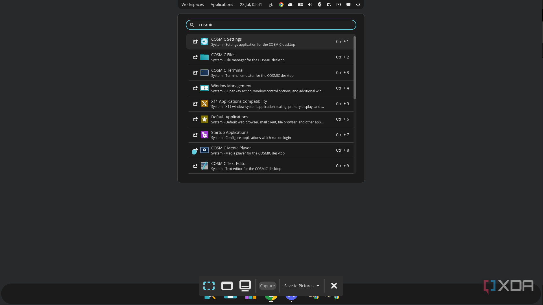The height and width of the screenshot is (305, 543).
Task: Open the sound volume applet
Action: pyautogui.click(x=310, y=5)
